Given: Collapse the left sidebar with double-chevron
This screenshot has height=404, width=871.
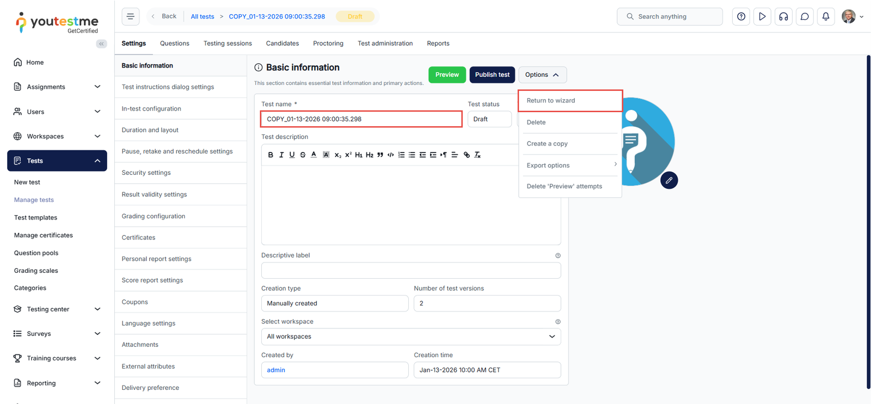Looking at the screenshot, I should (x=101, y=44).
